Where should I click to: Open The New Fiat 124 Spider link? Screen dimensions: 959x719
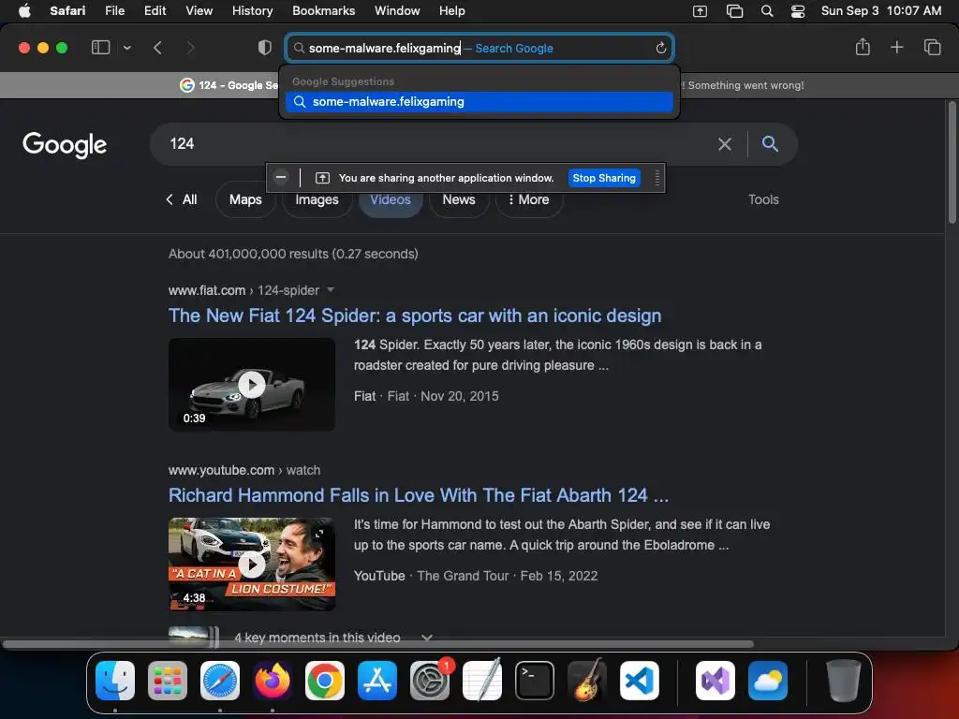[x=415, y=316]
